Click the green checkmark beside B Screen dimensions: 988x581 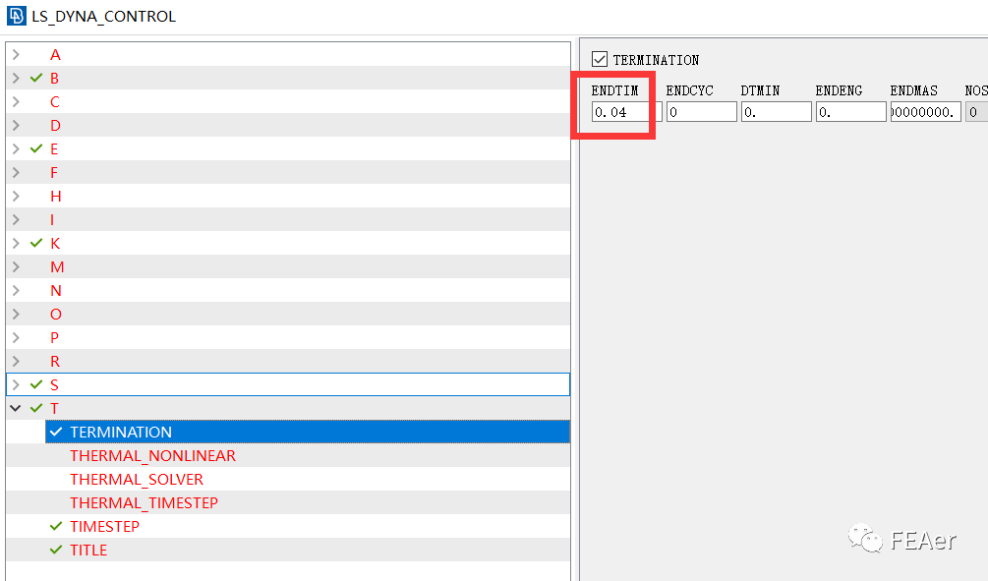[36, 78]
